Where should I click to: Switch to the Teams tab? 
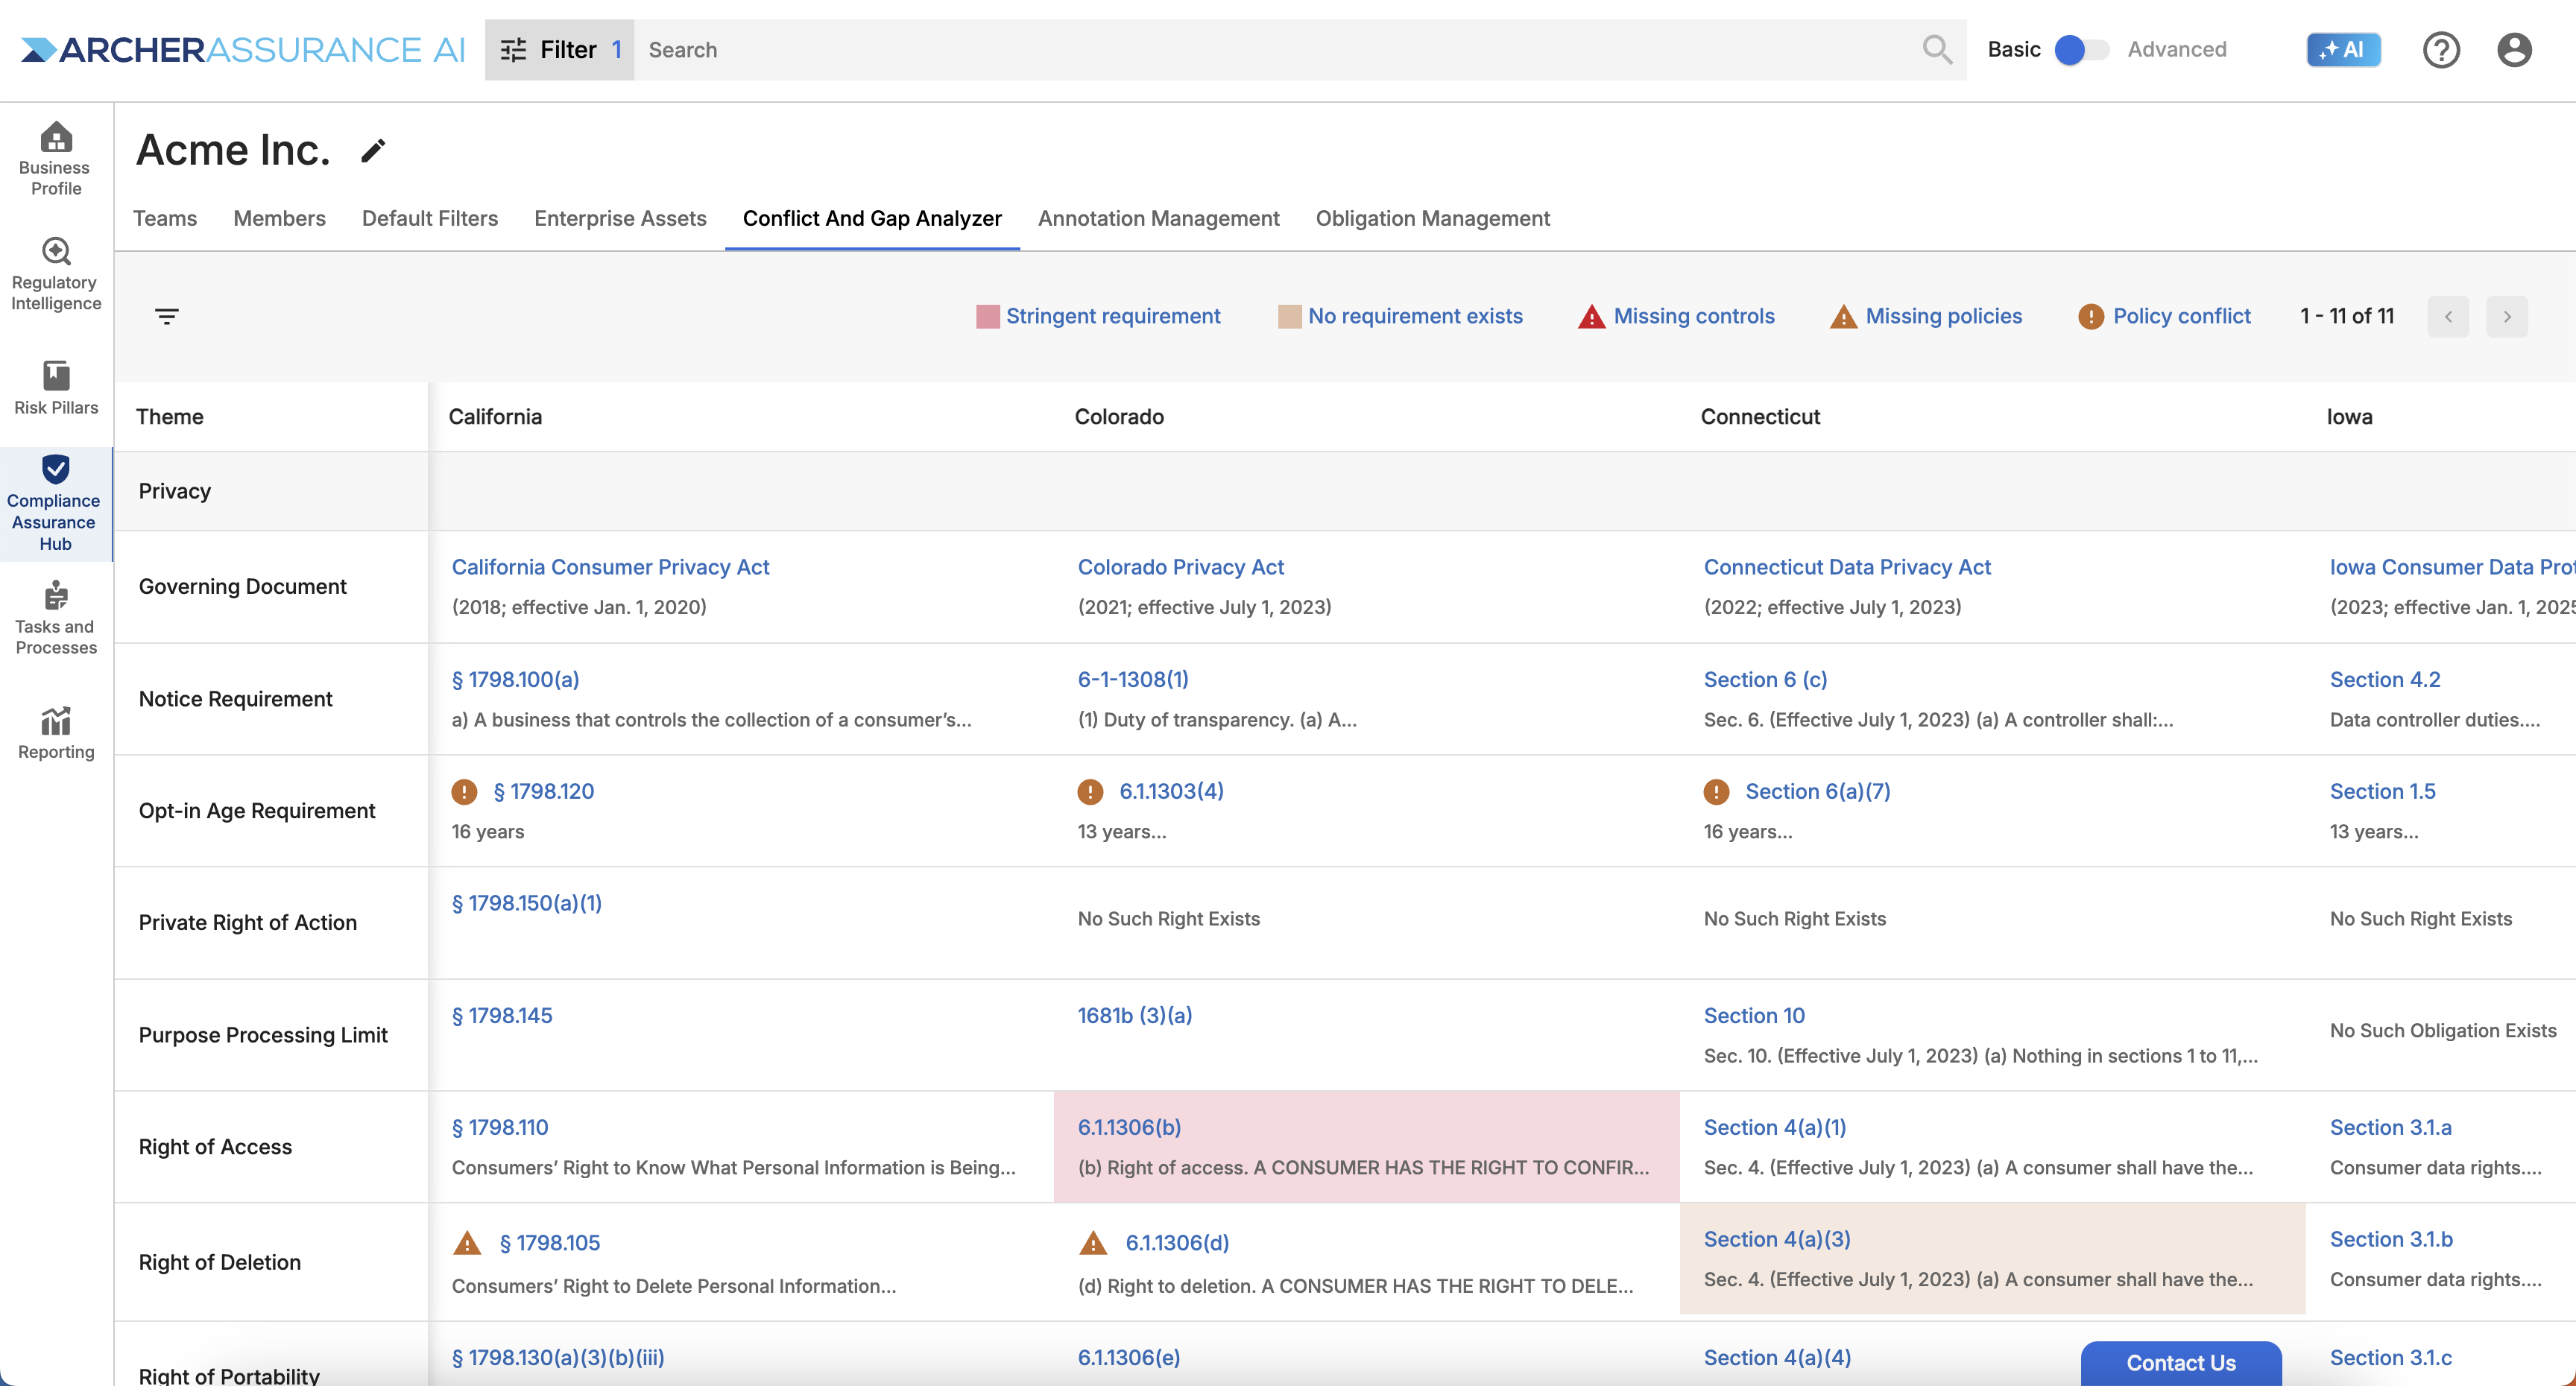tap(165, 219)
